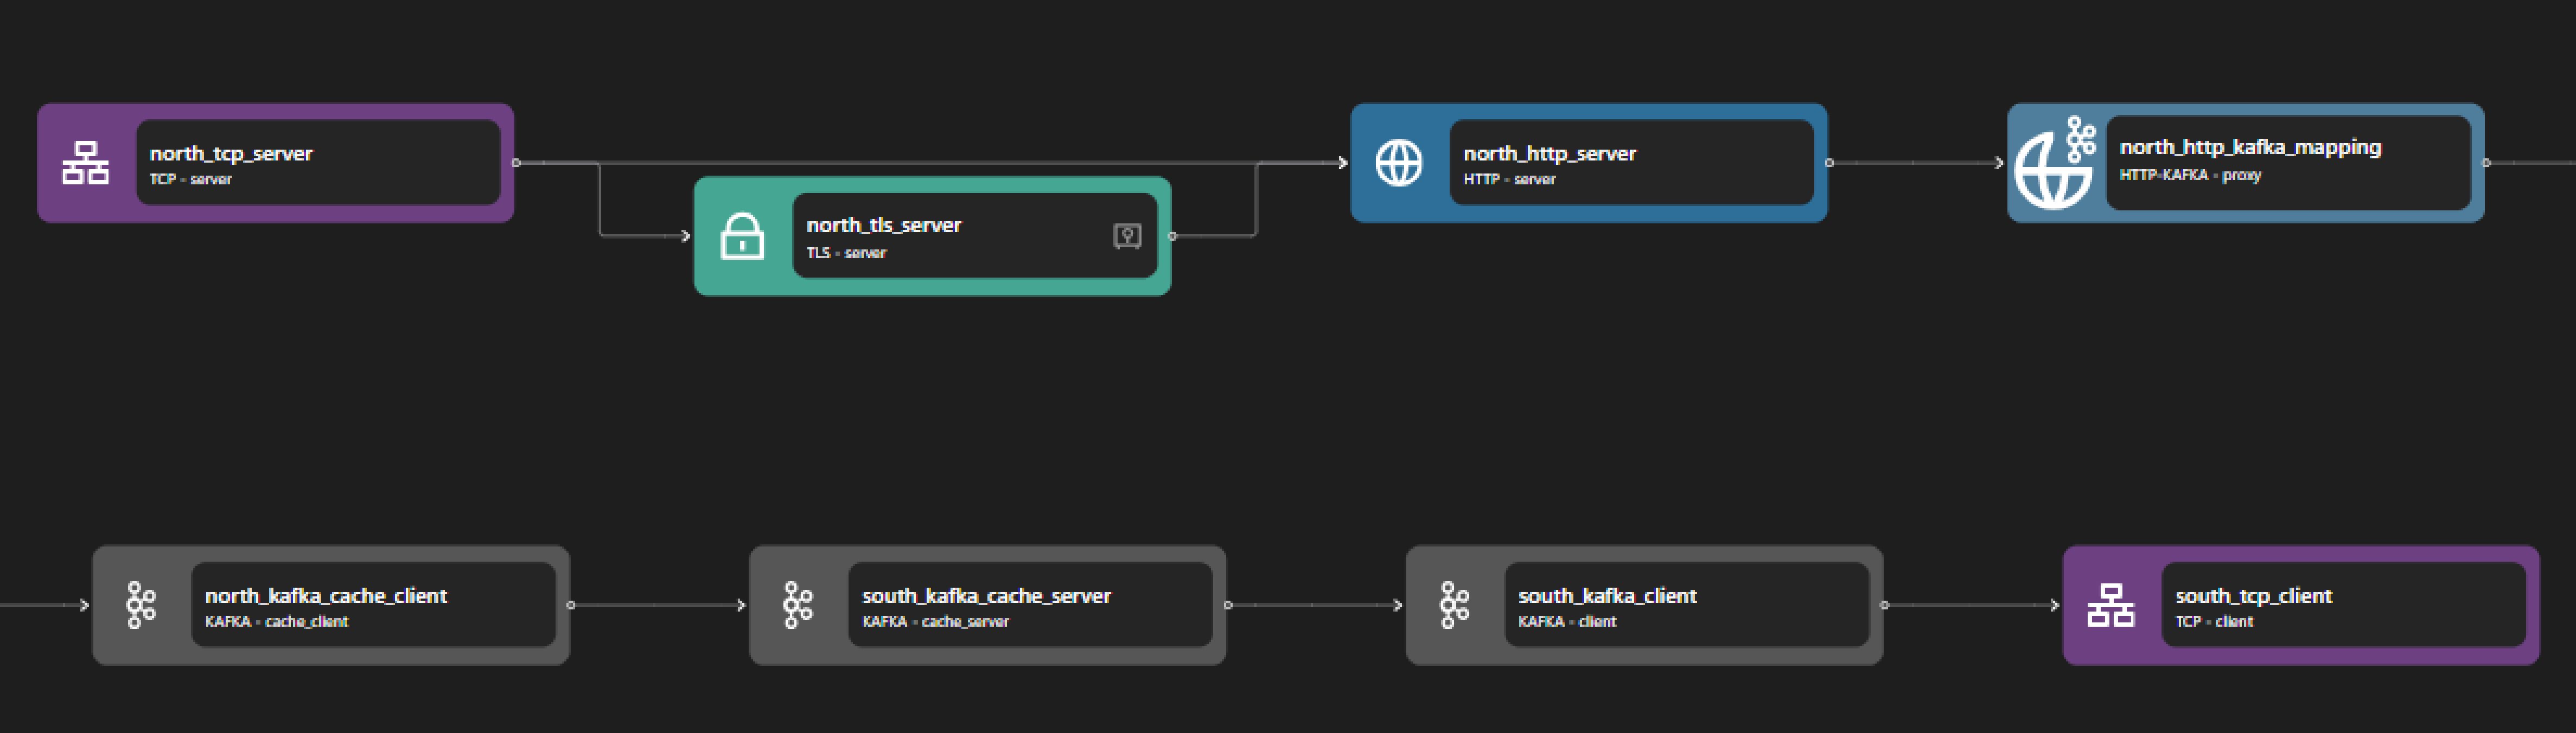Select the north_tcp_server label
The image size is (2576, 733).
231,154
